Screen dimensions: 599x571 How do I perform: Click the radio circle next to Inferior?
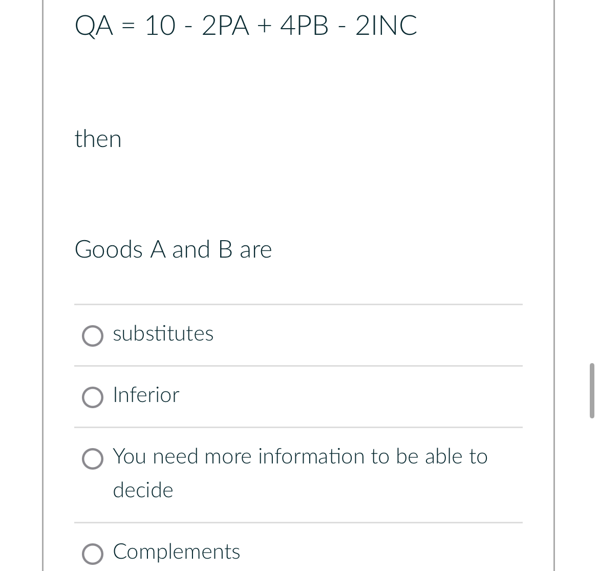tap(93, 397)
